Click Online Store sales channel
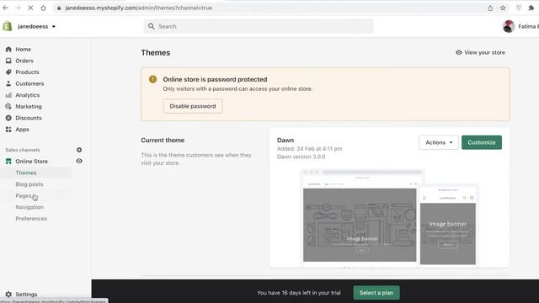This screenshot has height=303, width=539. coord(32,162)
